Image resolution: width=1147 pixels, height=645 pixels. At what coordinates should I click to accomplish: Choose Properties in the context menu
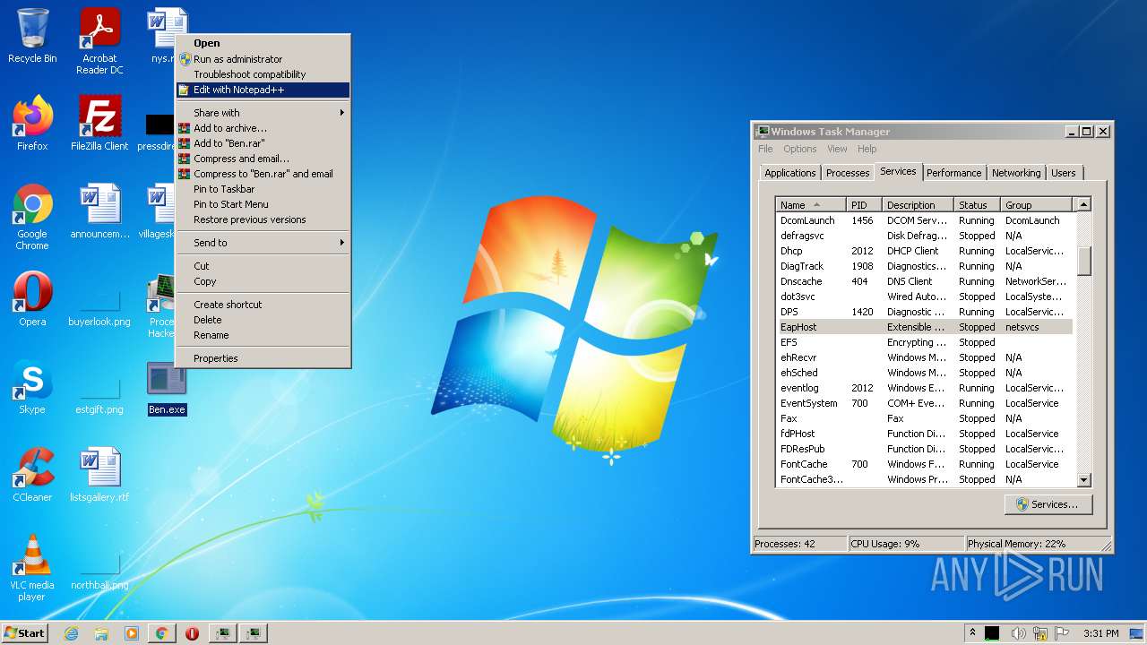[x=263, y=358]
